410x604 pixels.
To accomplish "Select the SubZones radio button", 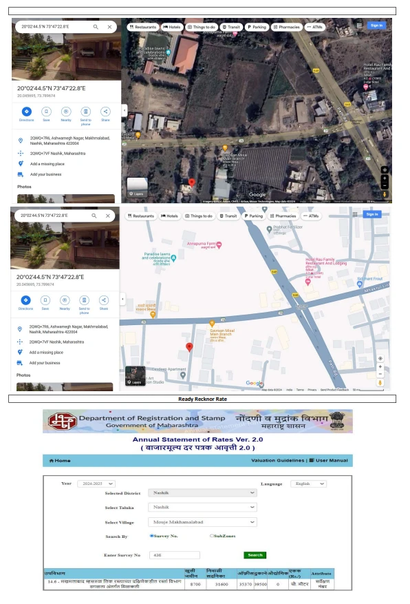I will click(x=212, y=536).
